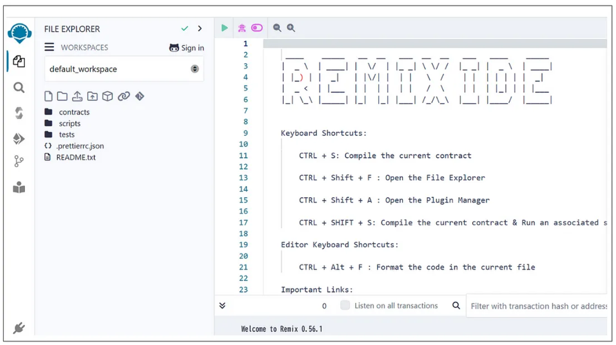Image resolution: width=616 pixels, height=345 pixels.
Task: Click the arrow beside the File Explorer title
Action: tap(200, 28)
